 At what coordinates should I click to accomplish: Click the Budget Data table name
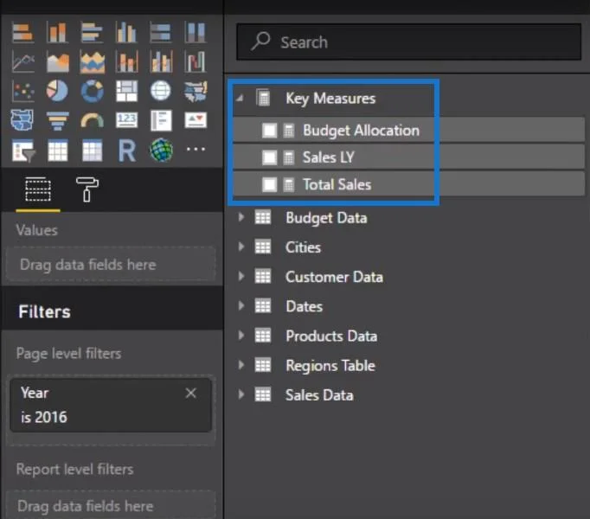click(326, 218)
